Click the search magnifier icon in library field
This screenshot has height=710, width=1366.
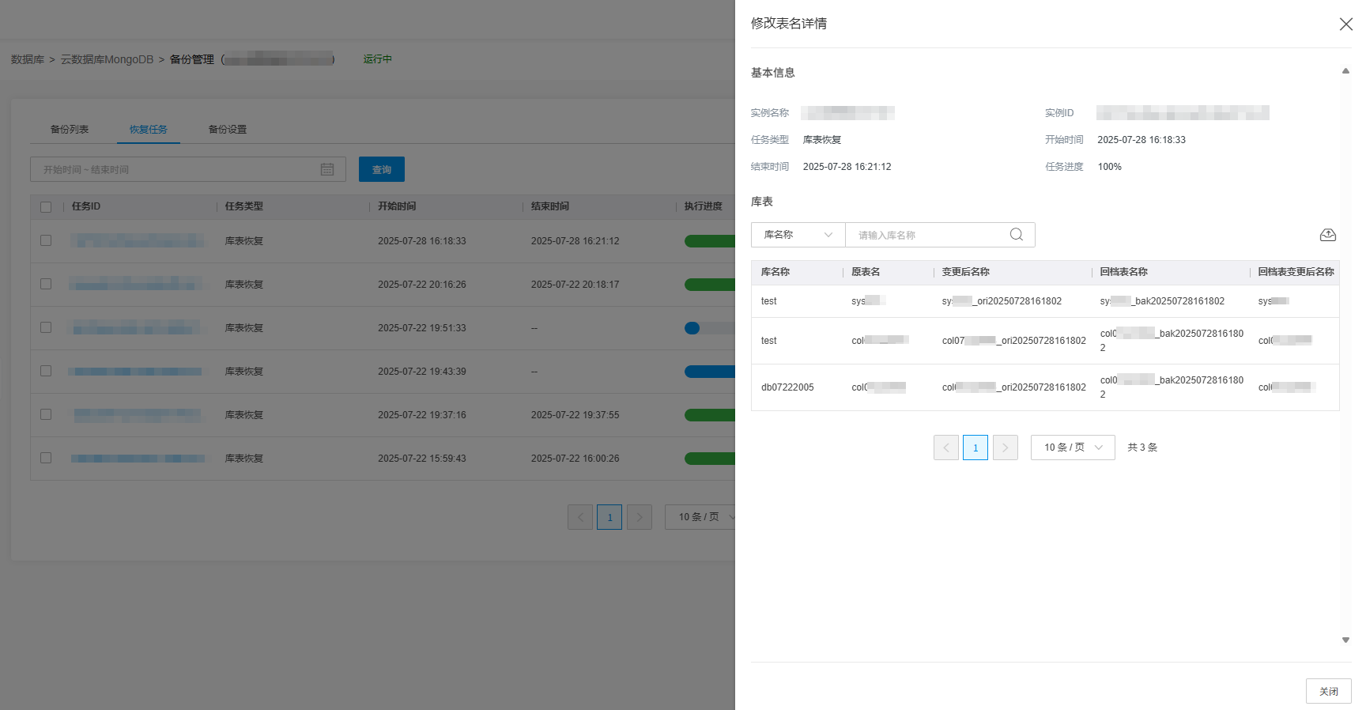(x=1016, y=235)
